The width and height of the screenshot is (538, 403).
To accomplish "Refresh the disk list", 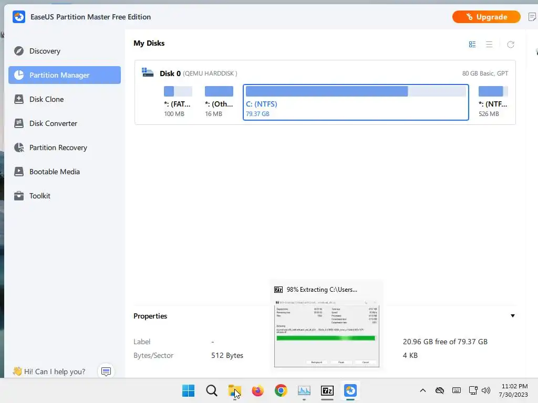I will [x=511, y=45].
